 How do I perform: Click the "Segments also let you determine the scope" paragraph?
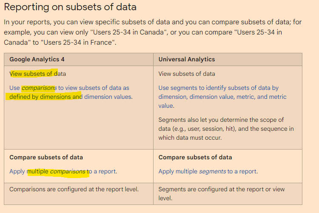(226, 129)
